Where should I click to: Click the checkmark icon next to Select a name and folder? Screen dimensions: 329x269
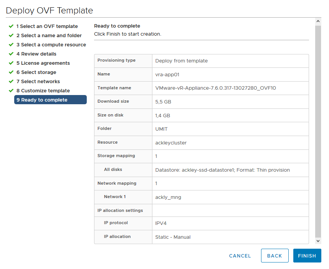[11, 36]
